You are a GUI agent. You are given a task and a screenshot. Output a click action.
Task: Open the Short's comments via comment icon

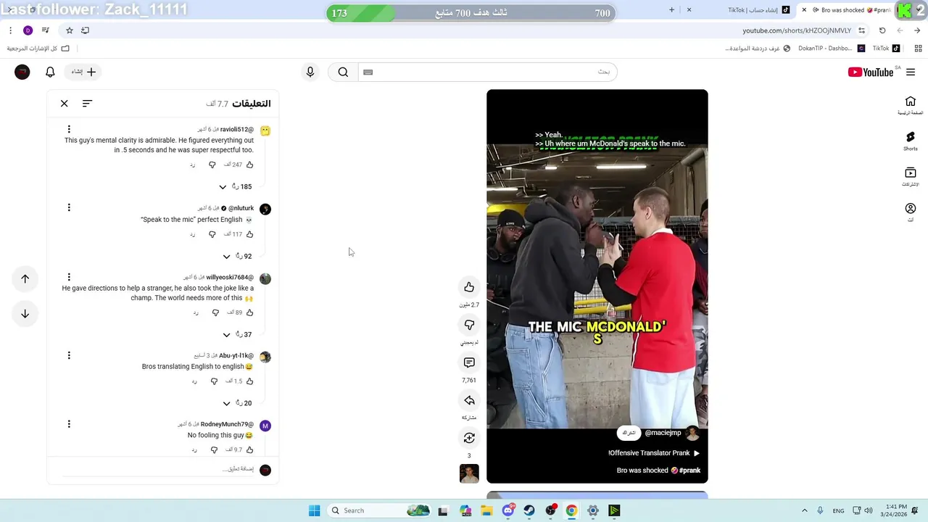469,362
